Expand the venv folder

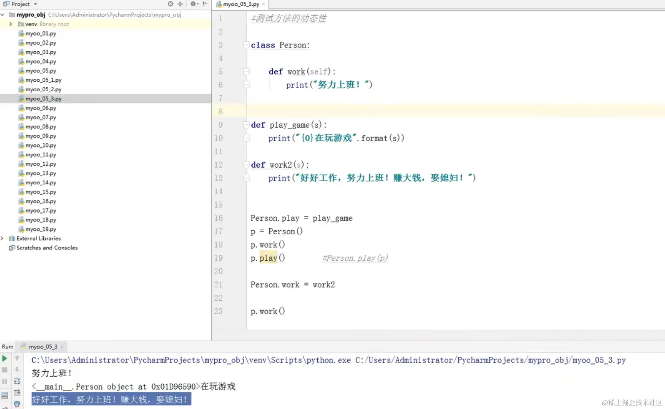click(x=11, y=24)
